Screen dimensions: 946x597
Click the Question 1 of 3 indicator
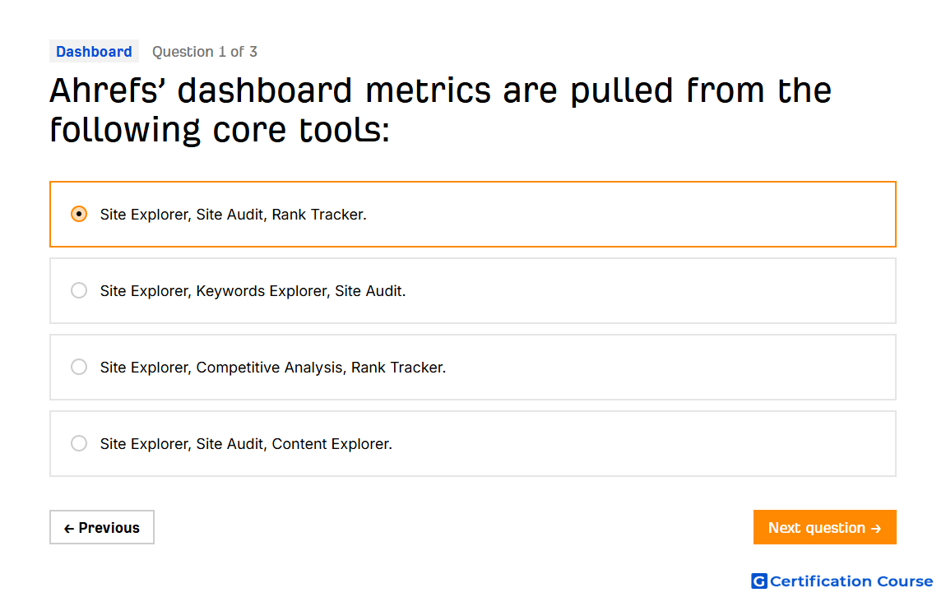click(x=205, y=52)
